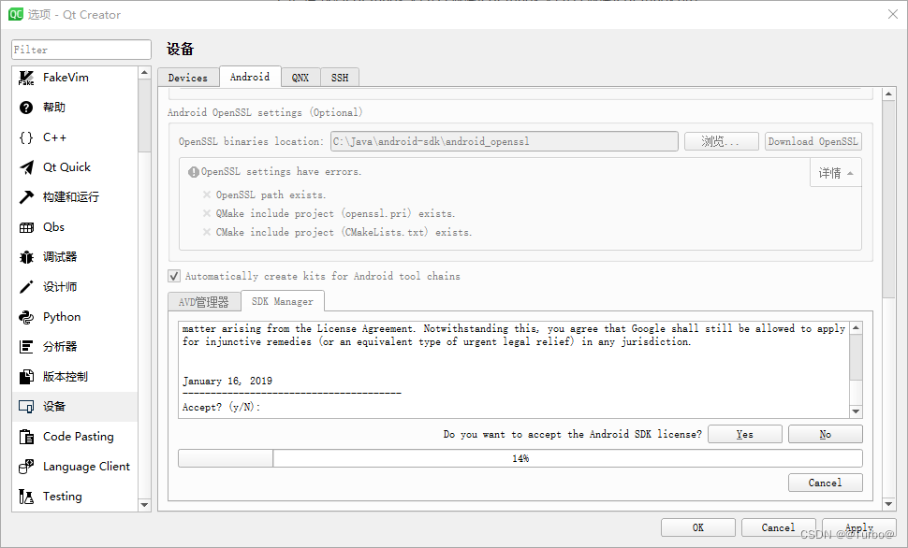Click 'QMake include project (openssl.pri) exists.' line
This screenshot has width=908, height=548.
(335, 213)
